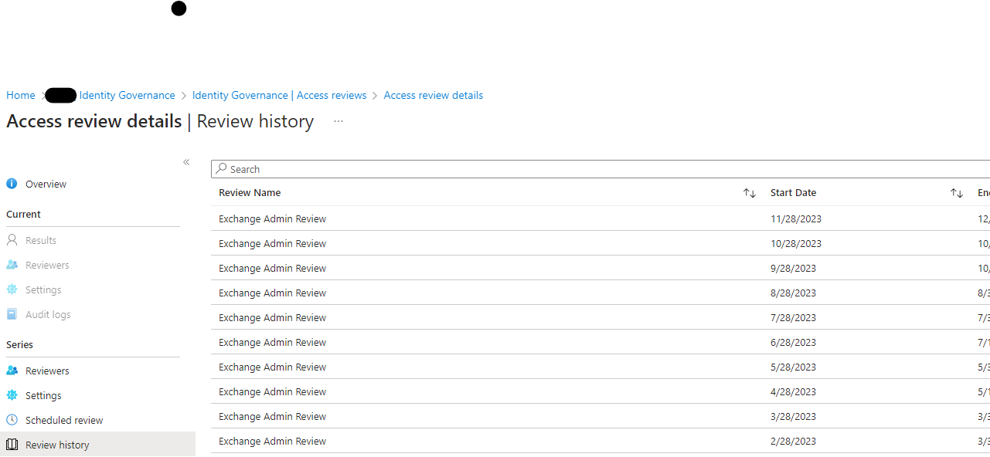Collapse the navigation sidebar with the chevron

tap(186, 162)
